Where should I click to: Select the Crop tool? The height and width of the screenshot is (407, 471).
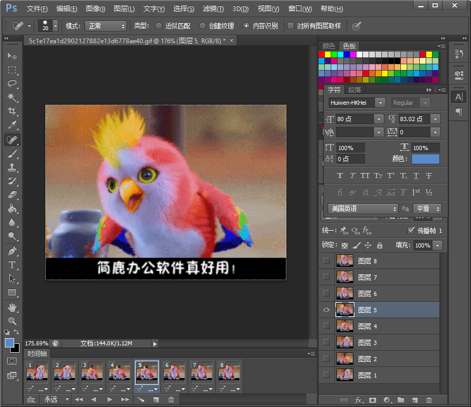[12, 111]
